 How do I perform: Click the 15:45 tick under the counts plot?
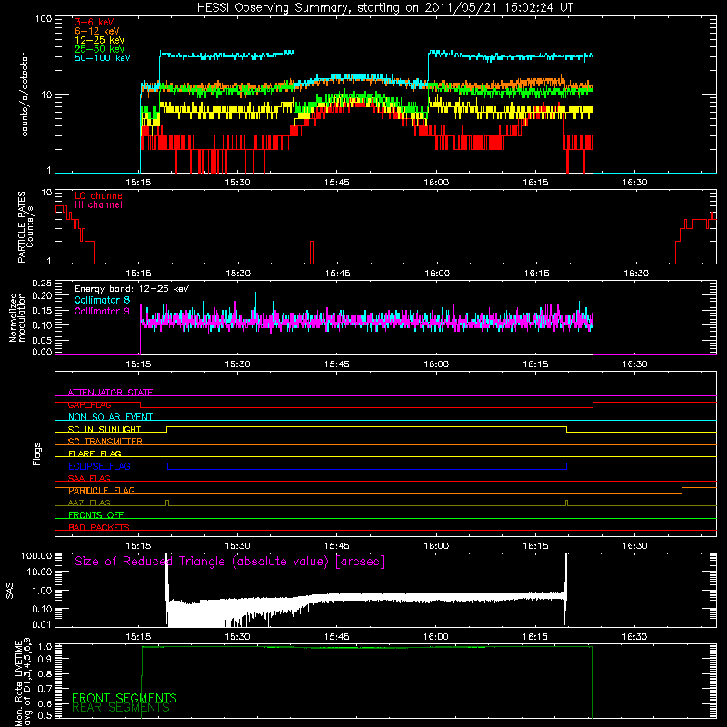337,183
